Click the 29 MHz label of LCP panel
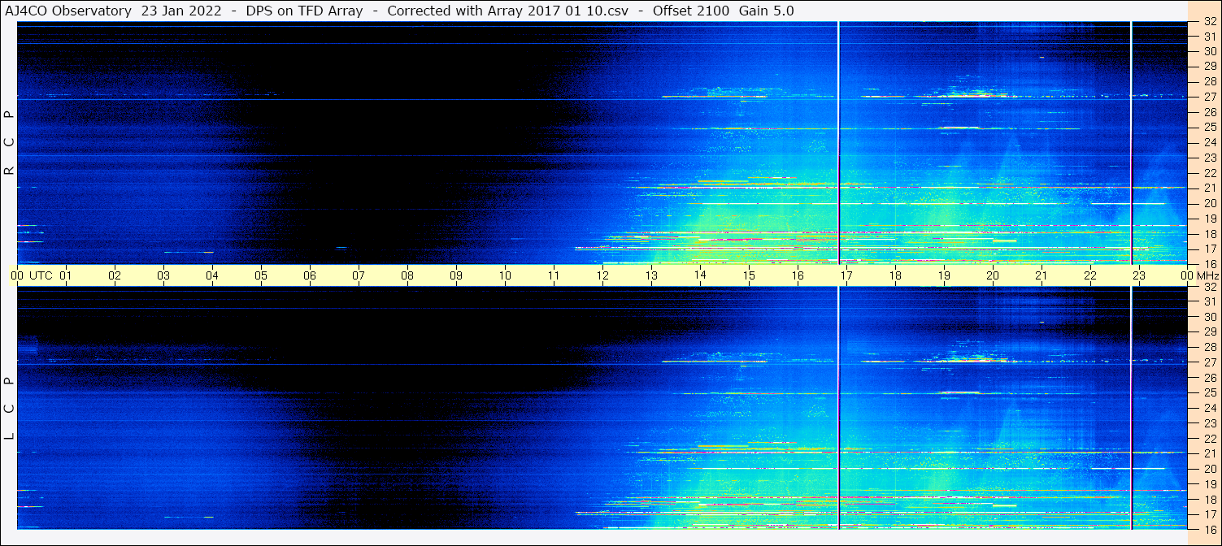 (1210, 331)
